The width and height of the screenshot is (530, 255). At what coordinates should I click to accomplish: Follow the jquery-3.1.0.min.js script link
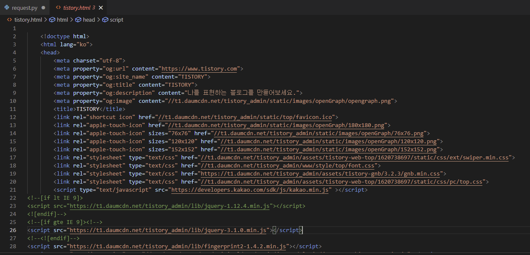point(169,230)
